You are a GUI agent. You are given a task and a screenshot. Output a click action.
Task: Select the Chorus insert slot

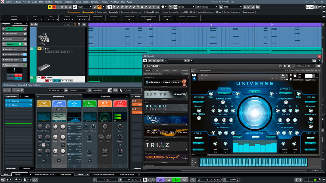18,101
